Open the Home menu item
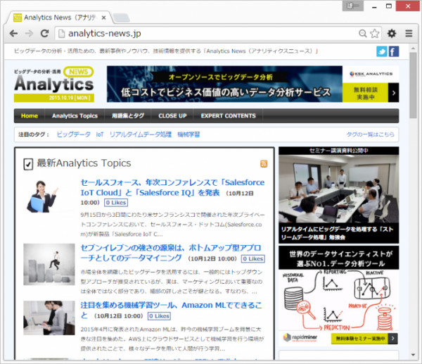 pyautogui.click(x=30, y=116)
